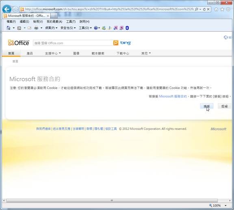The height and width of the screenshot is (210, 234).
Task: Open the 100% zoom level dropdown
Action: 225,206
